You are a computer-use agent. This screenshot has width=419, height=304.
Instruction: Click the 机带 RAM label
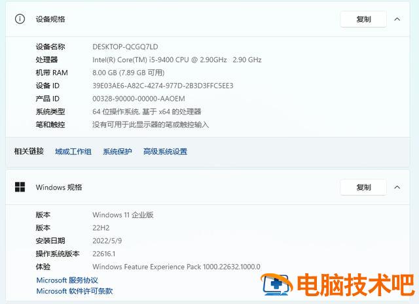(x=52, y=73)
